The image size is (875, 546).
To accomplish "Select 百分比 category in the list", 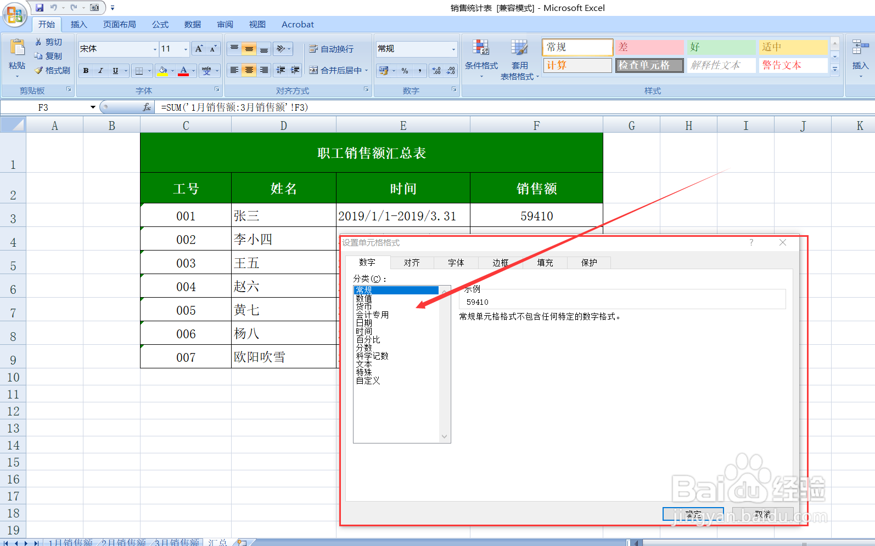I will [x=368, y=339].
